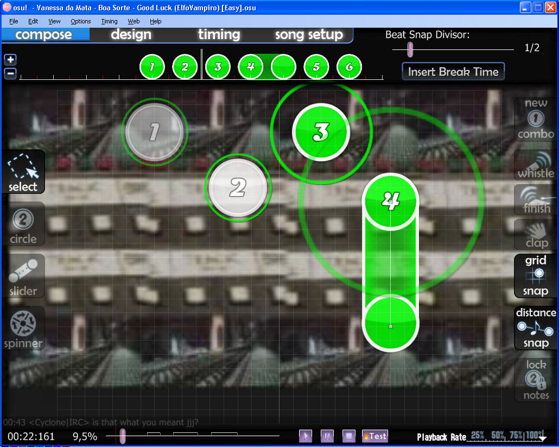Set playback rate to 75%

pyautogui.click(x=516, y=435)
